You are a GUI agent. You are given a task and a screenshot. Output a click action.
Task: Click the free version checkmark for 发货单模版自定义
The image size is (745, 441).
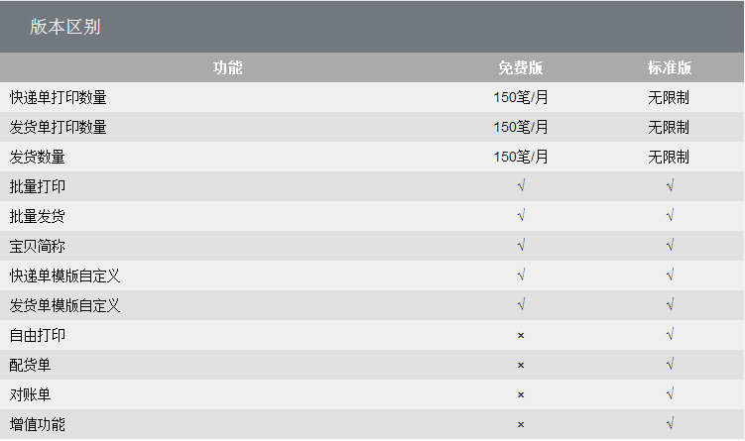click(521, 305)
